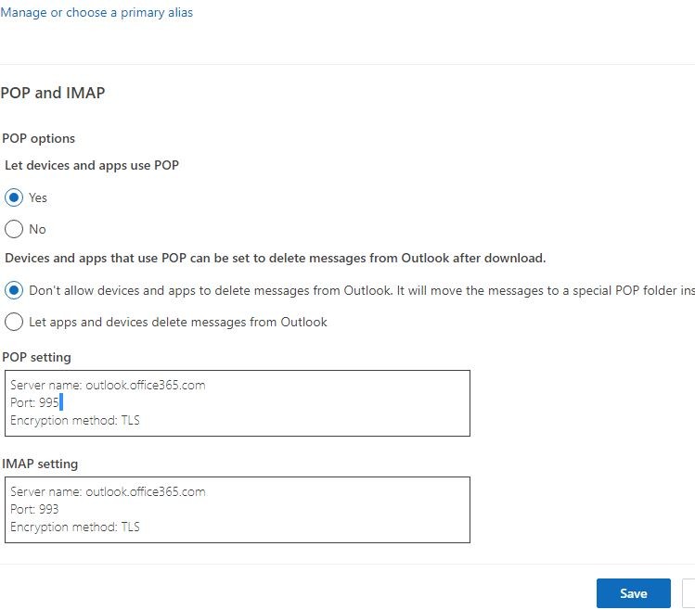Click the POP options subheading
This screenshot has height=610, width=695.
39,138
